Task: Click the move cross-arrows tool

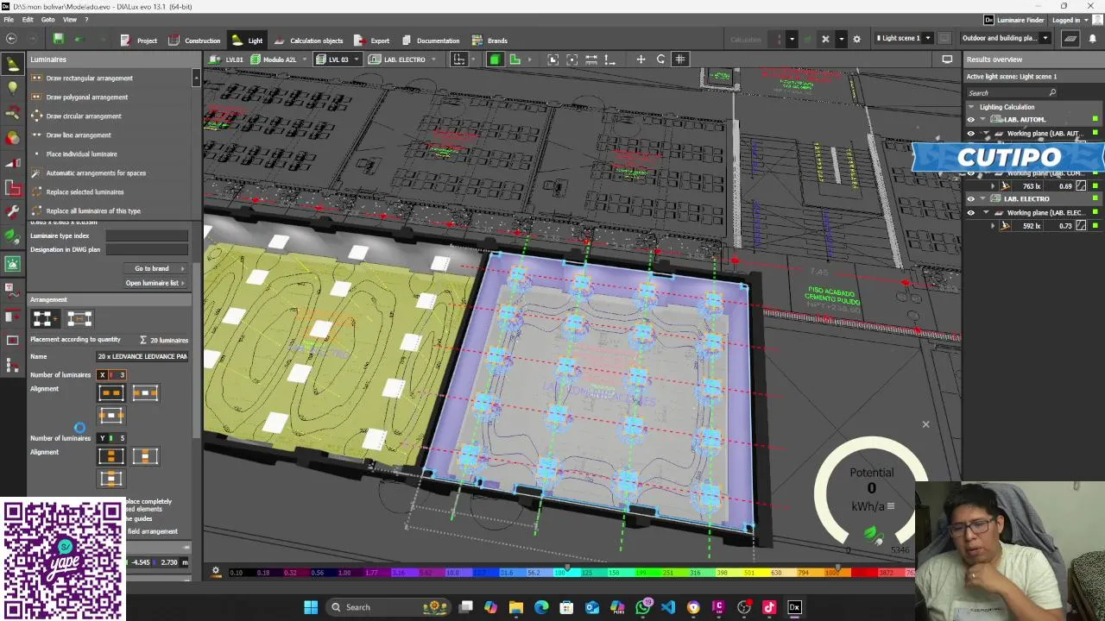Action: click(x=641, y=60)
